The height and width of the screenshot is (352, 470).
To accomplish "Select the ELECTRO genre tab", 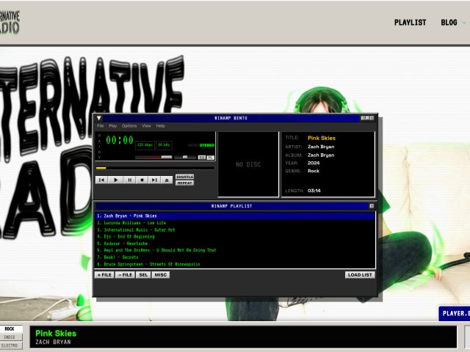I will (x=10, y=345).
